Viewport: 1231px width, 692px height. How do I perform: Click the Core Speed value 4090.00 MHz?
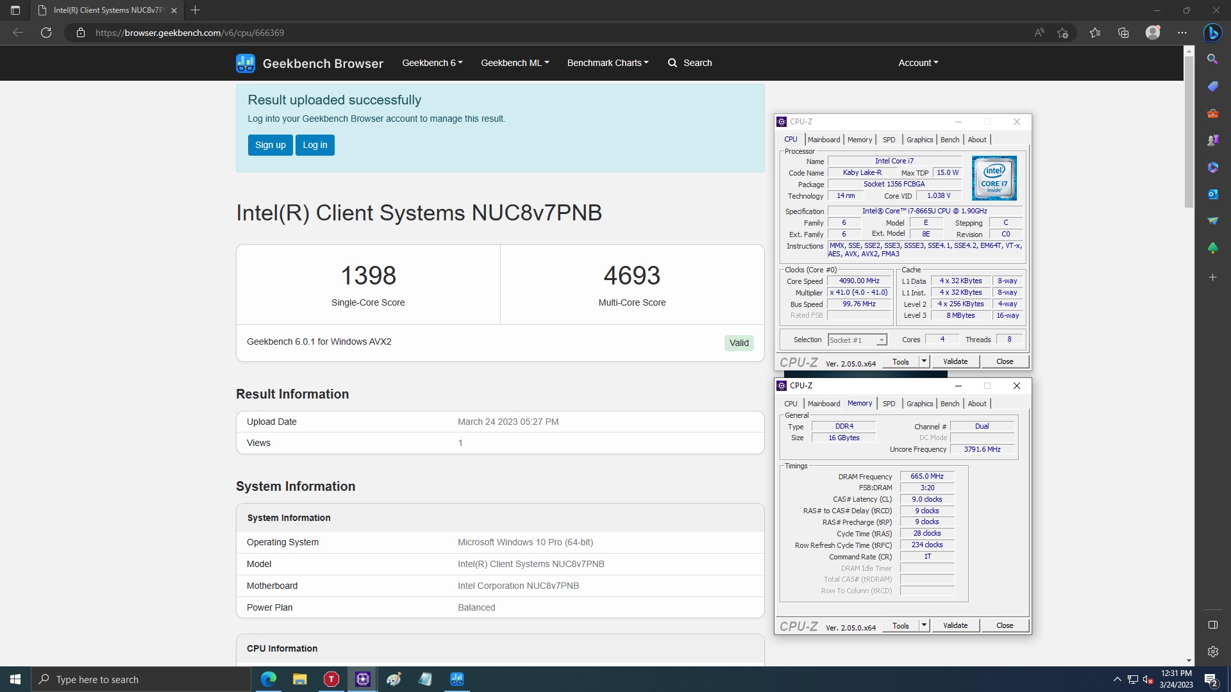pos(859,281)
